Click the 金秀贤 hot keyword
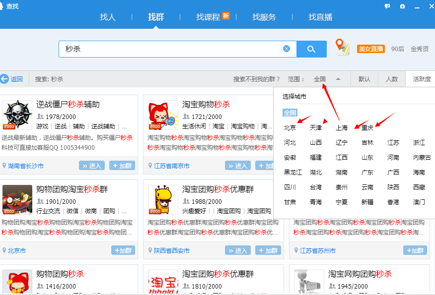The width and height of the screenshot is (435, 295). coord(420,49)
